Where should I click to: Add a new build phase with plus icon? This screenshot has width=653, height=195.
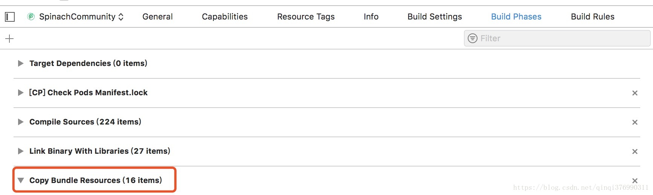click(x=9, y=38)
